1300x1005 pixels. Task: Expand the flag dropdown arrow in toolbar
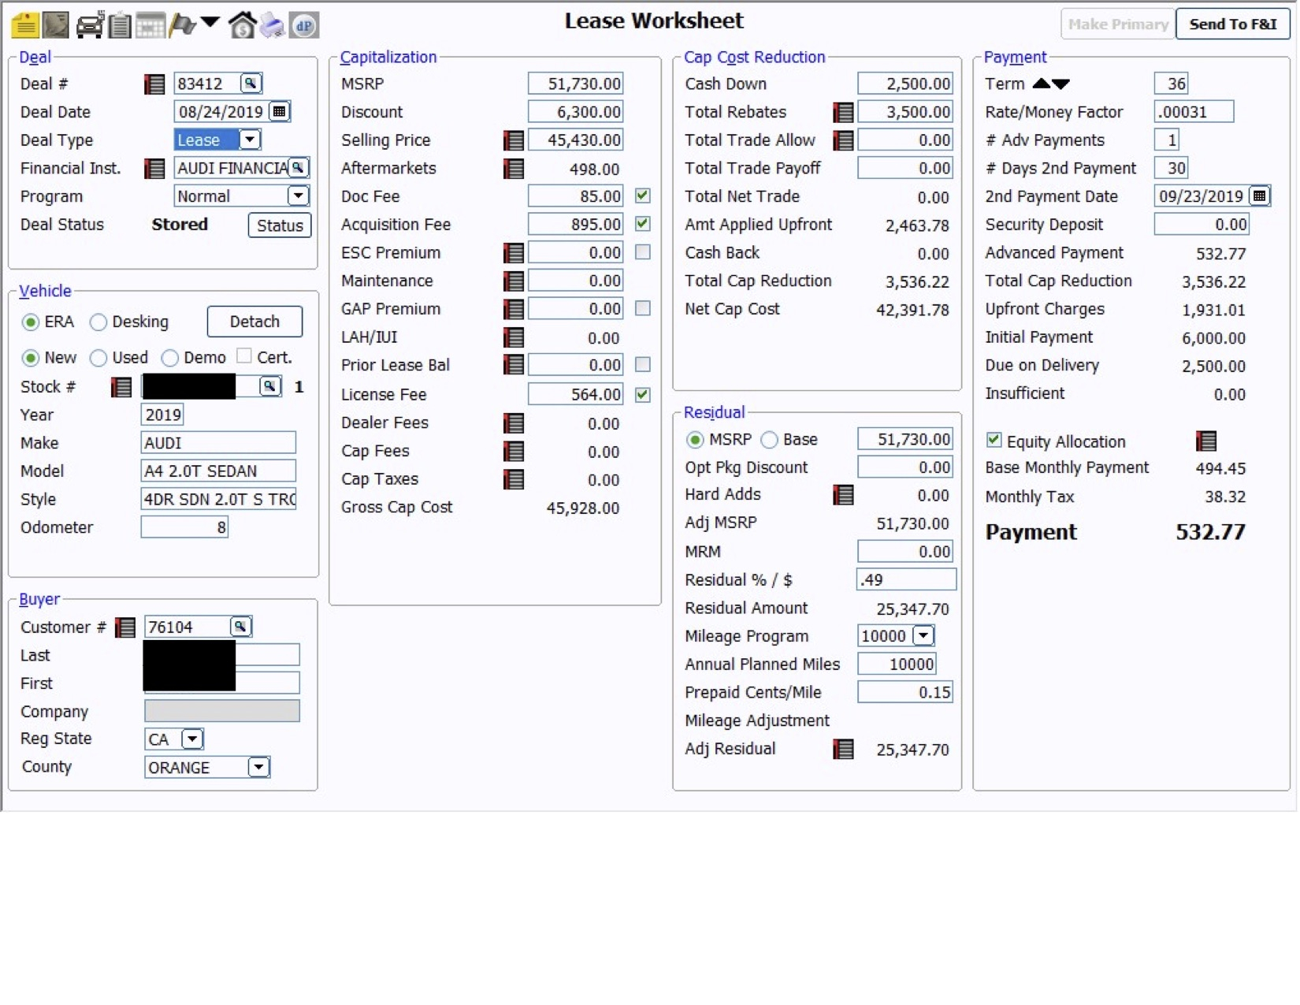pos(210,22)
